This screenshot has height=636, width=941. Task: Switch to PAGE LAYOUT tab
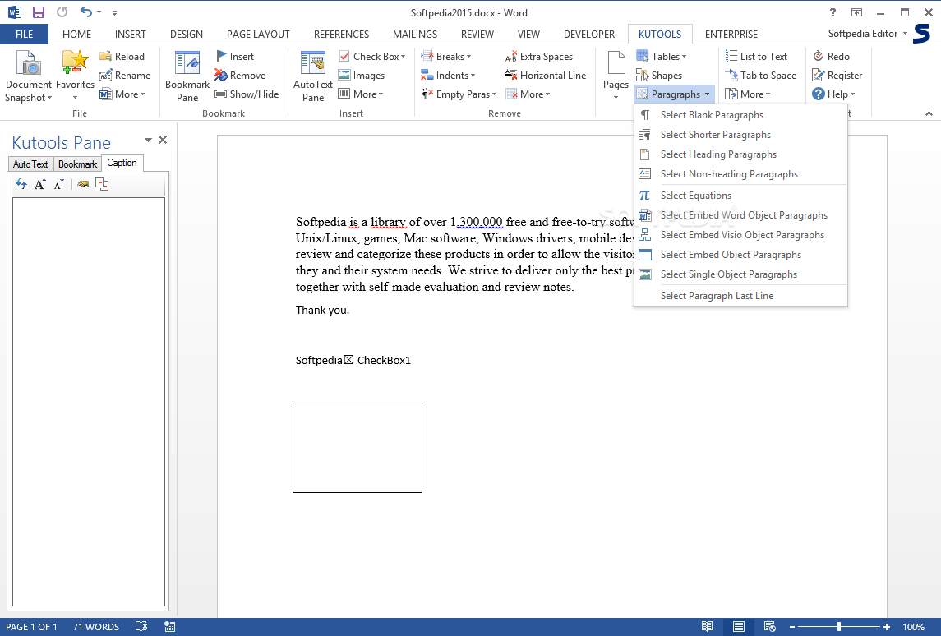(x=258, y=35)
